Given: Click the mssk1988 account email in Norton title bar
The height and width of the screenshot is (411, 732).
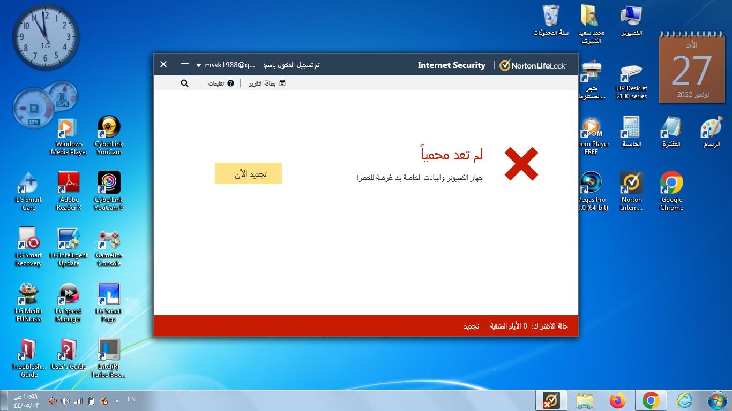Looking at the screenshot, I should pyautogui.click(x=230, y=65).
